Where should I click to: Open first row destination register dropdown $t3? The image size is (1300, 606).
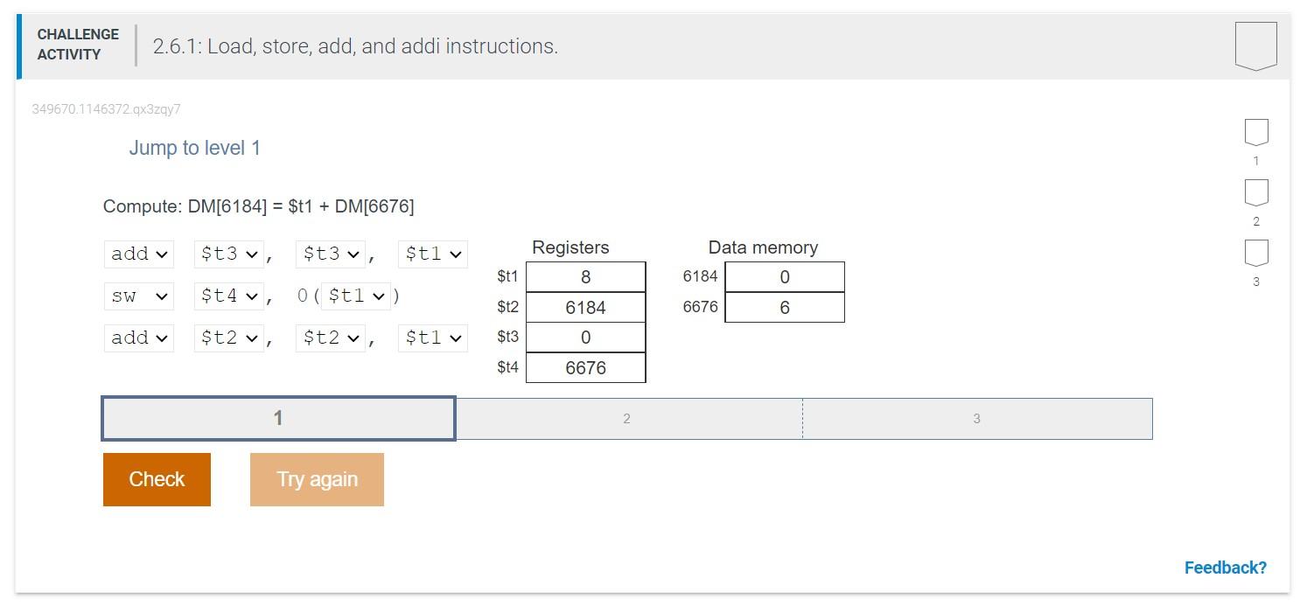[x=229, y=254]
